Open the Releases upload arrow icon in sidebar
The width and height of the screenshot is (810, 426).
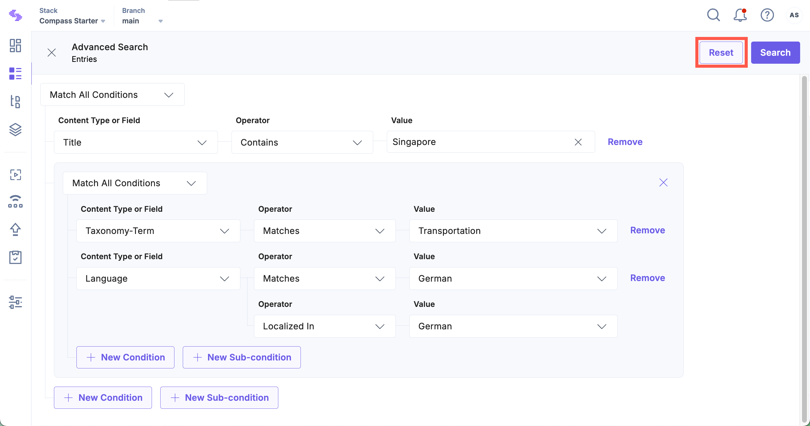click(x=15, y=230)
